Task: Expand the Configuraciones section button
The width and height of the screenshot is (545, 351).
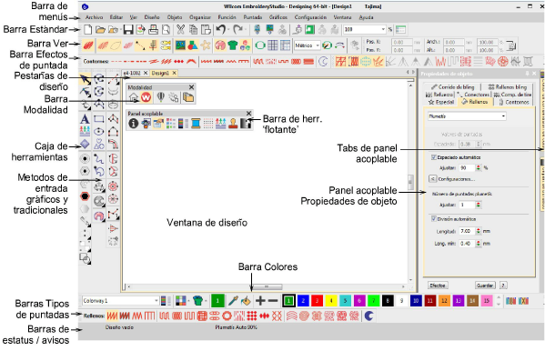Action: (432, 179)
